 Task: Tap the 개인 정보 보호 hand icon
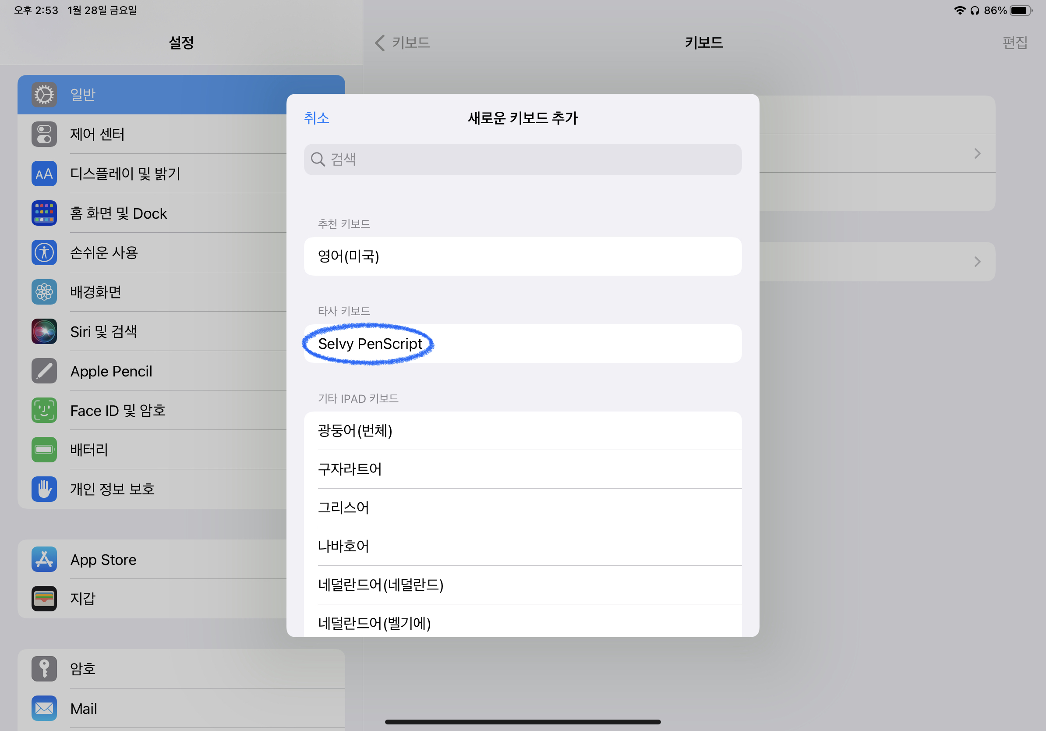44,489
